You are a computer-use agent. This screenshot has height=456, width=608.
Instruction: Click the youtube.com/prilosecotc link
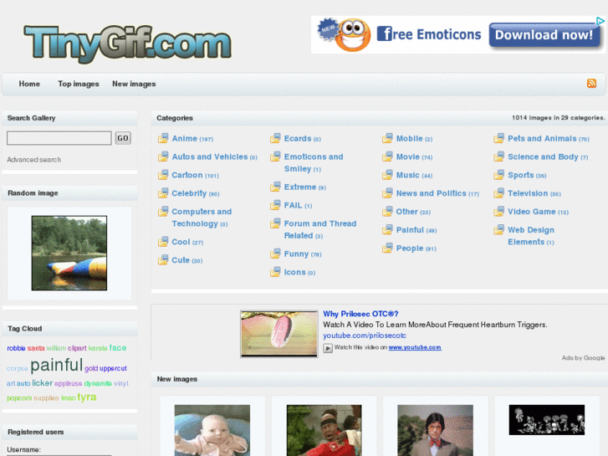[365, 336]
